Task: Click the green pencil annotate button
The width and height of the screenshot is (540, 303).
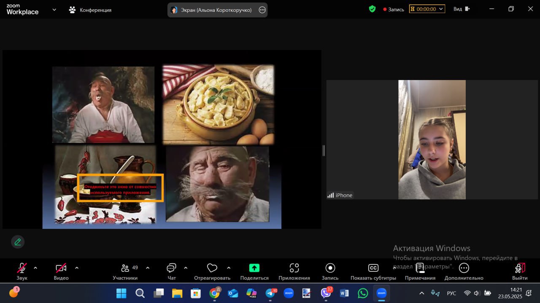Action: coord(18,242)
